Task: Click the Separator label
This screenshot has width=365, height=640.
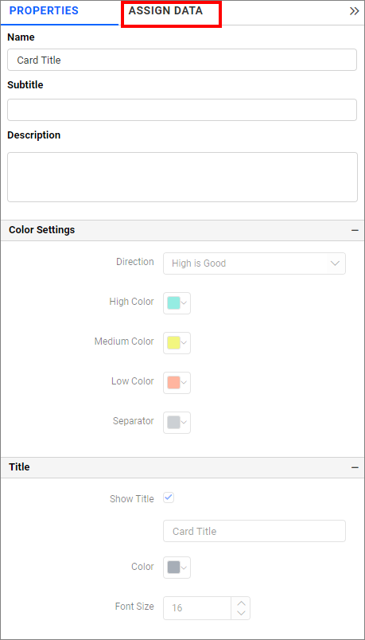Action: click(134, 421)
